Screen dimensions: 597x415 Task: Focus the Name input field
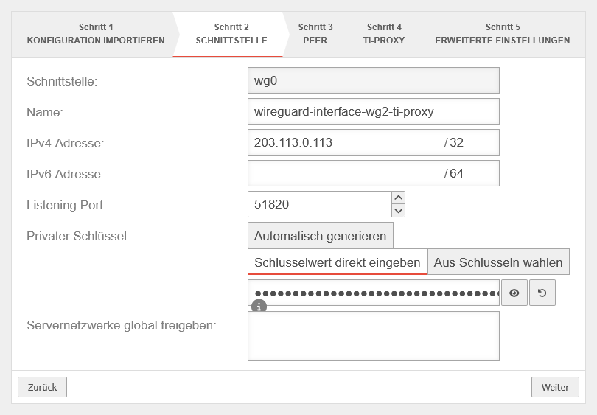373,112
